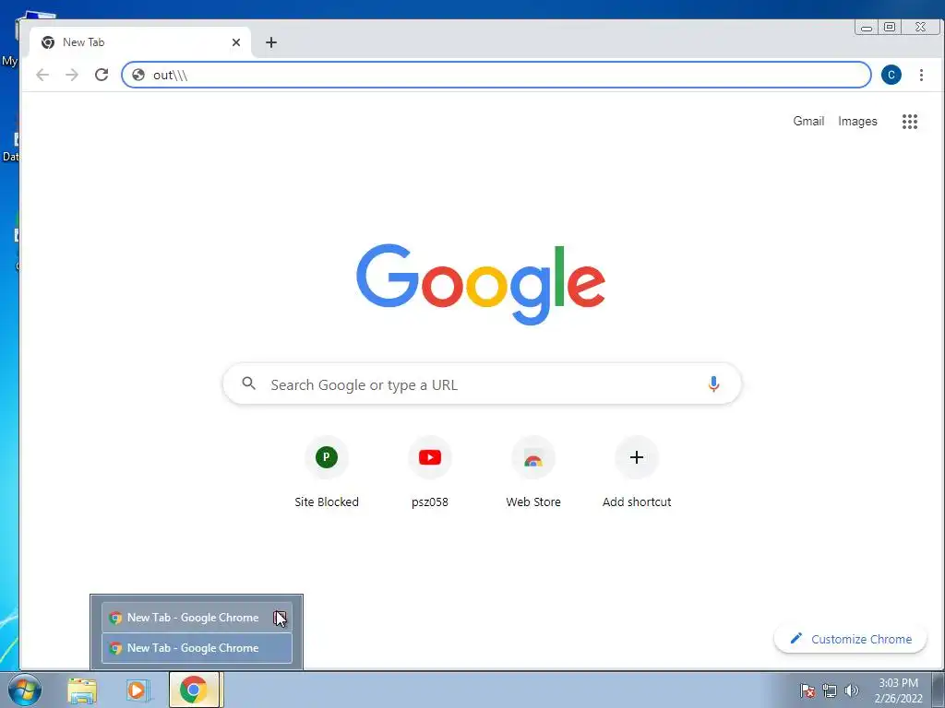Click the Google logo
The height and width of the screenshot is (708, 945).
tap(480, 283)
